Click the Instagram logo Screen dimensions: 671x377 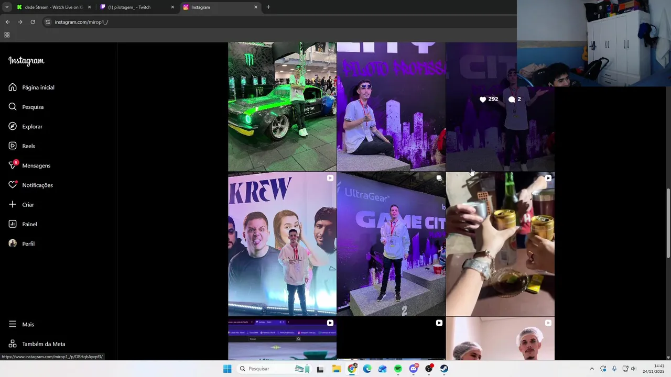coord(26,61)
